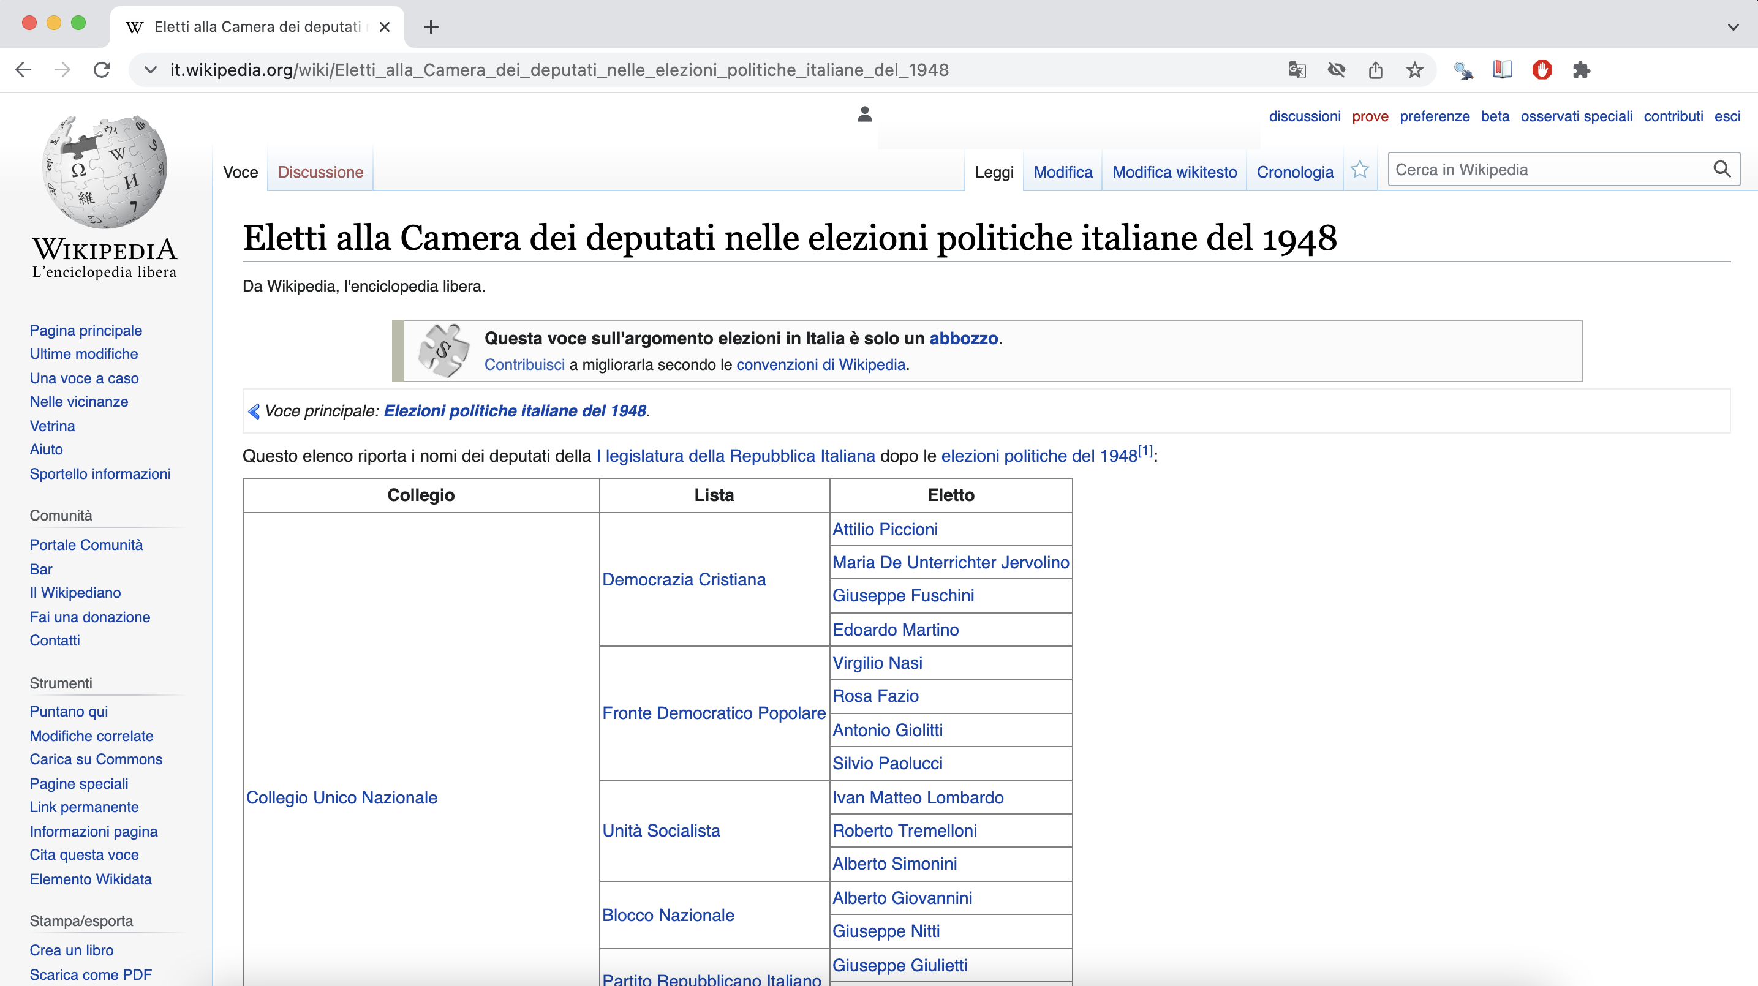Click the share icon in address bar

[x=1375, y=70]
